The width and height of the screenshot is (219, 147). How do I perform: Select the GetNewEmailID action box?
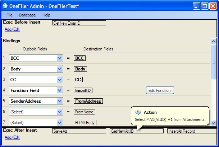coord(79,23)
